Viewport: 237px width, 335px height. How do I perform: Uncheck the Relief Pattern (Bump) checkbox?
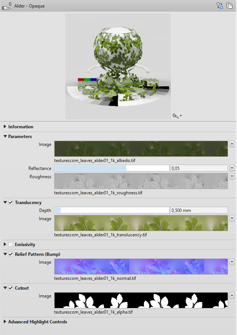pos(10,254)
